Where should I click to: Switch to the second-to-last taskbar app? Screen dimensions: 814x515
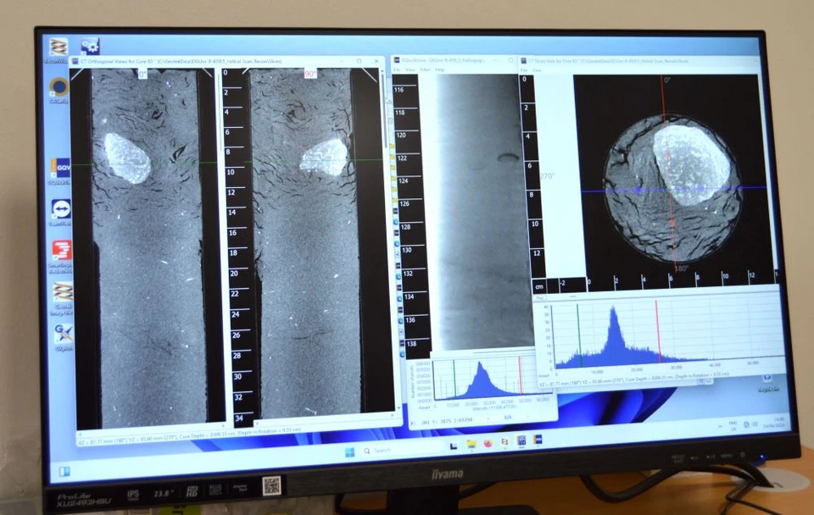[x=521, y=440]
